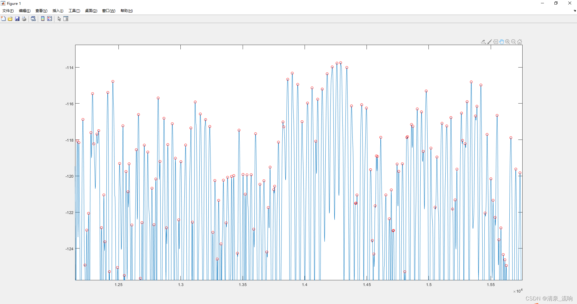Activate the data brushing paintbrush tool
This screenshot has height=304, width=577.
[x=490, y=42]
